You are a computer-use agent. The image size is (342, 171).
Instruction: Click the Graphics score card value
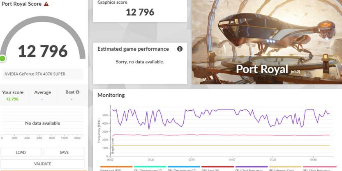click(x=140, y=12)
